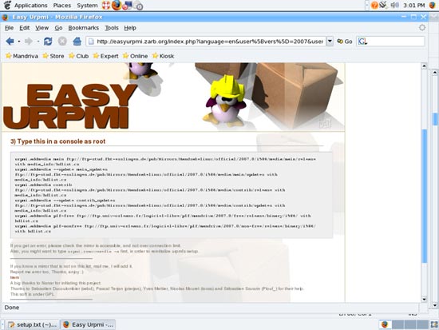439x330 pixels.
Task: Switch to setup.txt taskbar window
Action: click(33, 324)
